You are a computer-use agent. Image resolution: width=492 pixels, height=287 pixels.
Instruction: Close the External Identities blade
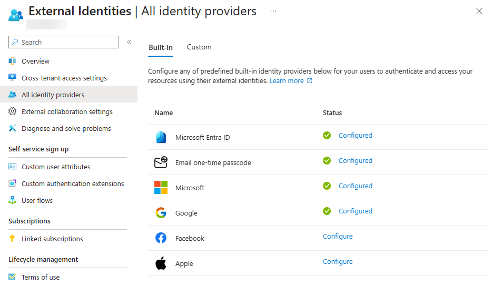click(x=479, y=11)
